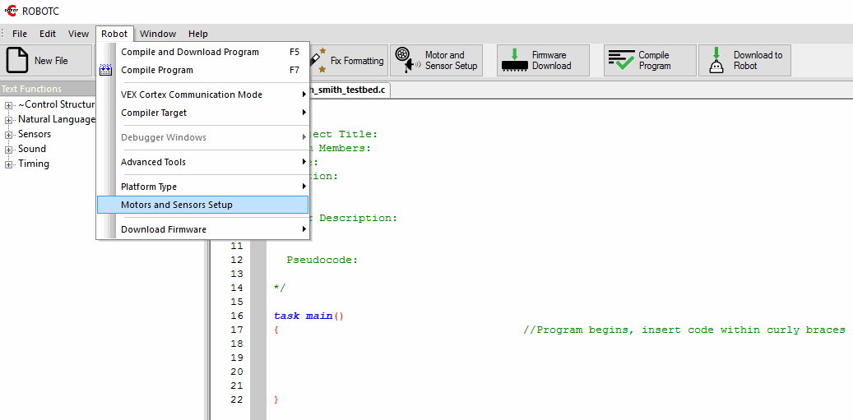Click the Fix Formatting wand icon
The width and height of the screenshot is (853, 420).
point(318,60)
